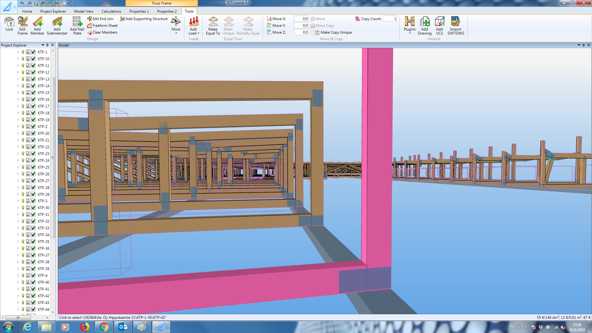Viewport: 592px width, 333px height.
Task: Switch to the Calculations tab
Action: click(x=111, y=11)
